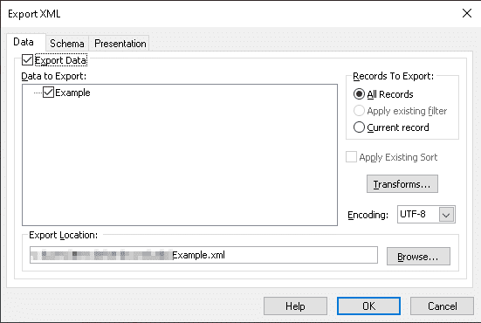Open the Transforms dialog

click(402, 183)
